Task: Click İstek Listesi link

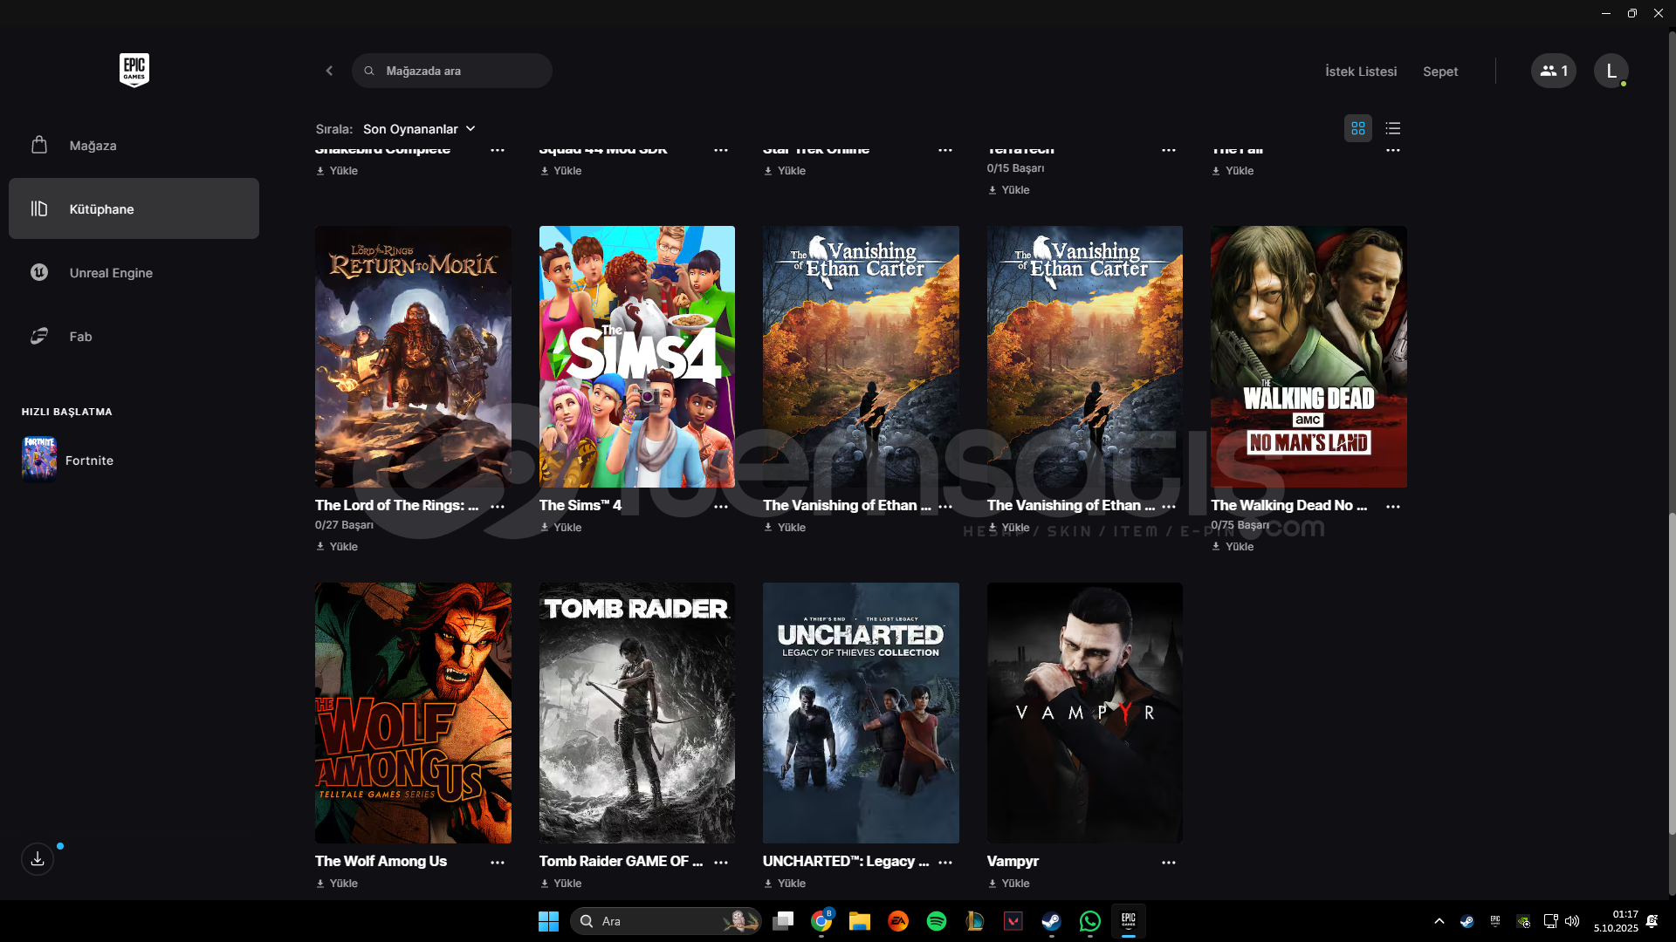Action: [x=1360, y=72]
